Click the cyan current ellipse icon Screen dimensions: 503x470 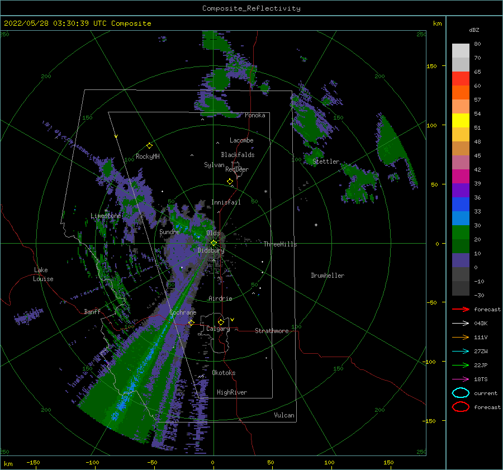(461, 393)
